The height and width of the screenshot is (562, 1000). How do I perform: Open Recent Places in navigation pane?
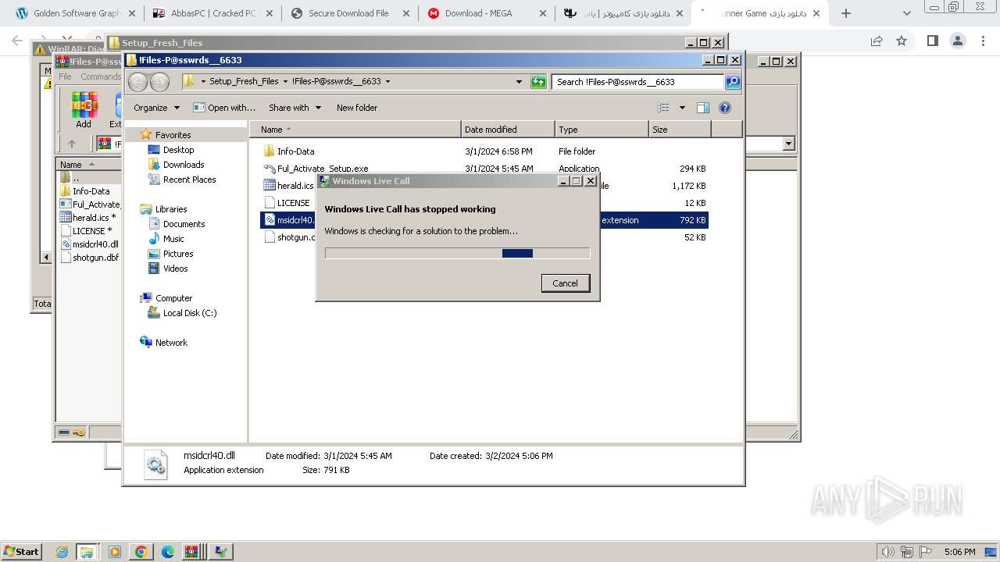click(189, 180)
